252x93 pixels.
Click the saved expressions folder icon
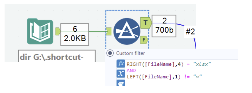[x=121, y=83]
